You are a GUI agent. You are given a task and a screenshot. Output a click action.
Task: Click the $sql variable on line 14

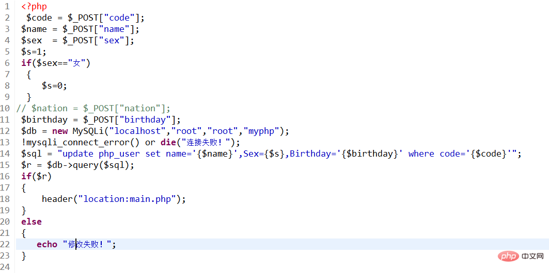coord(32,153)
